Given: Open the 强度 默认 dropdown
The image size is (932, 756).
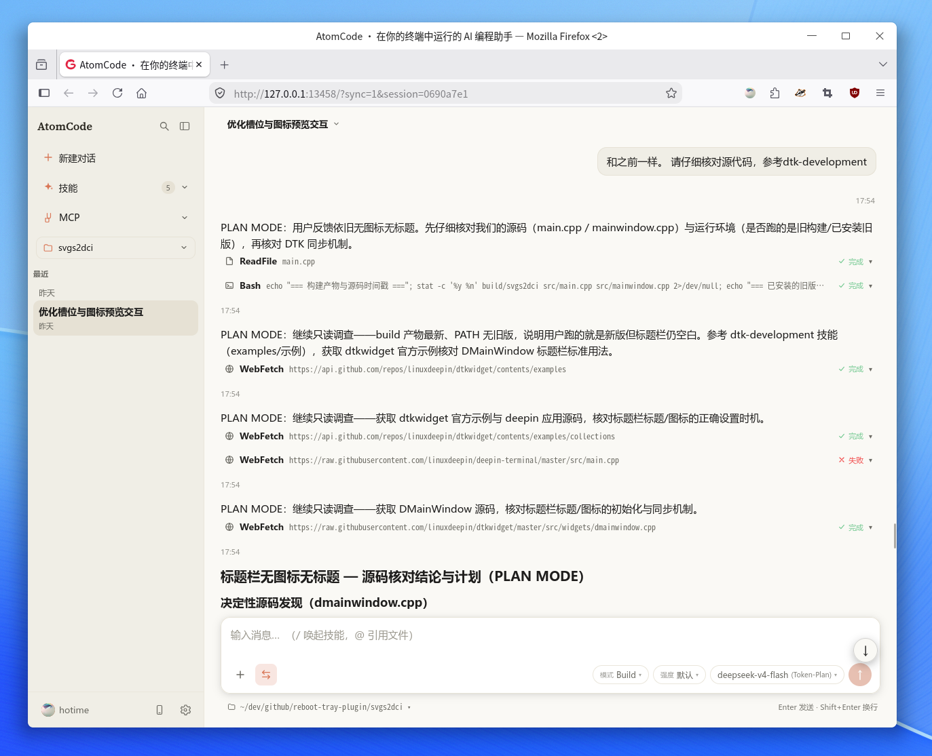Looking at the screenshot, I should [679, 675].
